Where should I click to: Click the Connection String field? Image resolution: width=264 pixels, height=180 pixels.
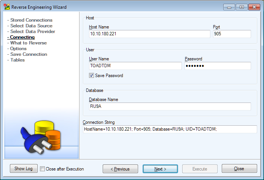tap(170, 129)
